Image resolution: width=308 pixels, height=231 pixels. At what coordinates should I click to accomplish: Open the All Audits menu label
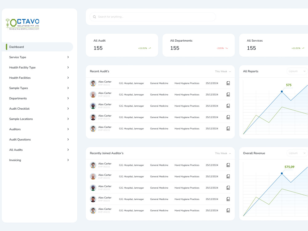click(x=16, y=150)
